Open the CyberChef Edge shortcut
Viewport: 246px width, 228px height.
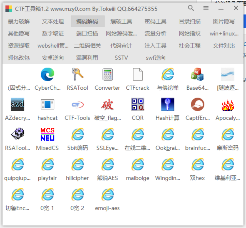48,75
